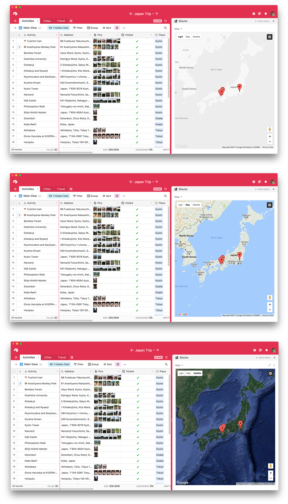
Task: Open Address column dropdown in middle window
Action: tap(90, 203)
